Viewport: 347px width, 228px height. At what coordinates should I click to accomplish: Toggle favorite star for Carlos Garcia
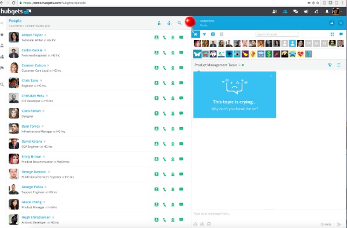45,50
